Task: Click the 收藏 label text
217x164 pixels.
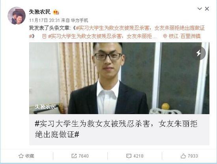Action: [30, 156]
